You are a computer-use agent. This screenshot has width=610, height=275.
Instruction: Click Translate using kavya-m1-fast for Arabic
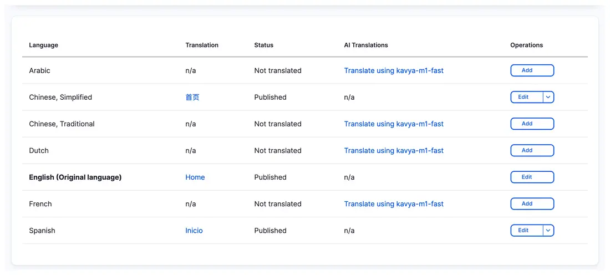pyautogui.click(x=394, y=71)
